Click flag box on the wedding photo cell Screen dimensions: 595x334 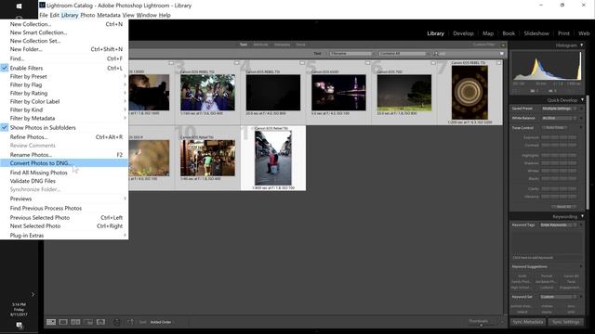[236, 63]
